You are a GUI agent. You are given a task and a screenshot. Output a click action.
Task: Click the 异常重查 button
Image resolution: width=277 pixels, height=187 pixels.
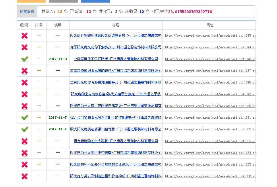click(27, 12)
